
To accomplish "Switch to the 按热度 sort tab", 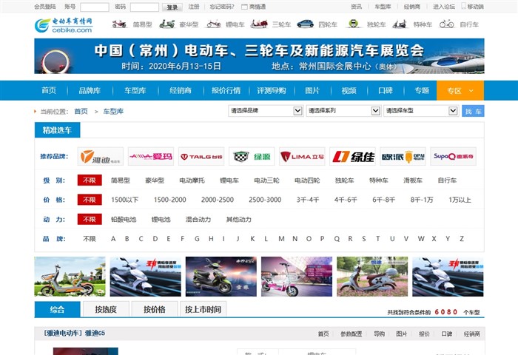I will (x=106, y=309).
